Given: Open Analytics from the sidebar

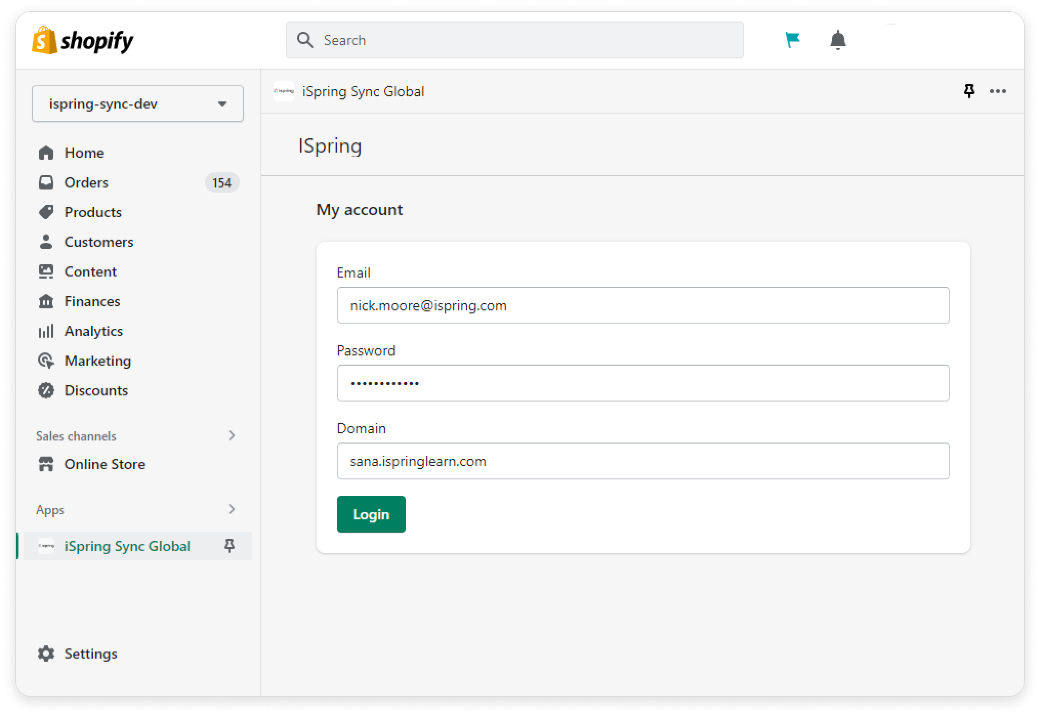Looking at the screenshot, I should [x=93, y=331].
